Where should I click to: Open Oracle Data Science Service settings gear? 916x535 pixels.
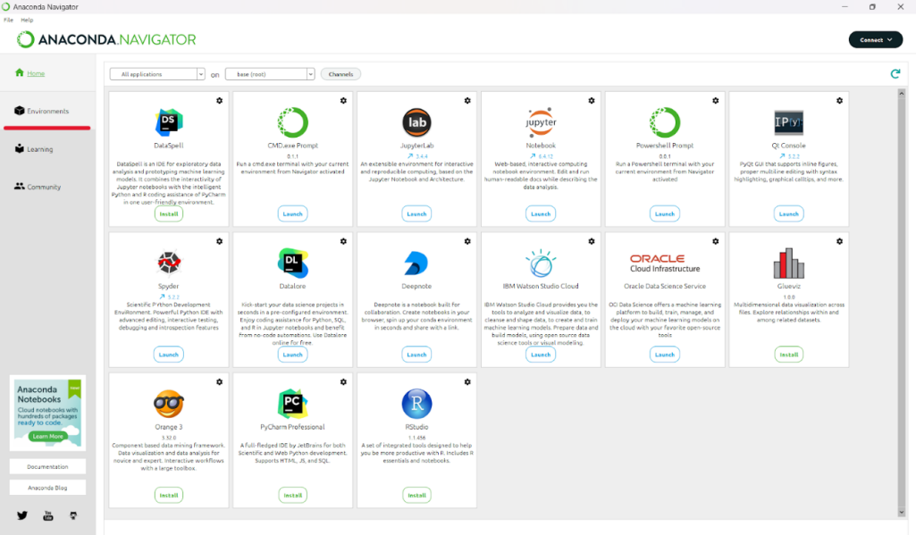[x=716, y=241]
